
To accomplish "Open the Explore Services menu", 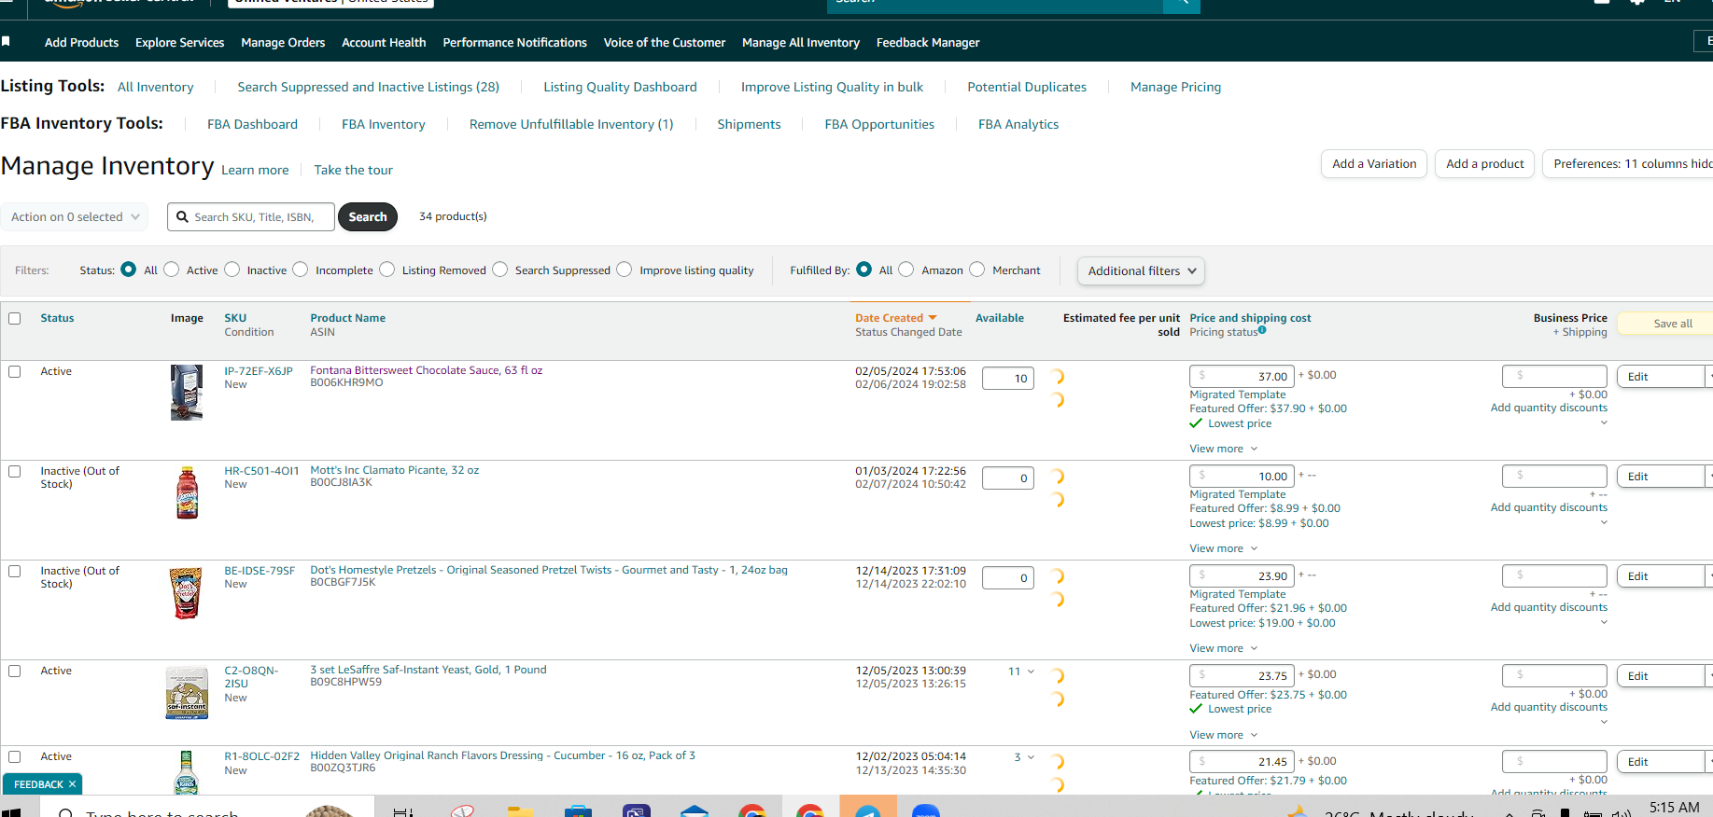I will point(179,42).
